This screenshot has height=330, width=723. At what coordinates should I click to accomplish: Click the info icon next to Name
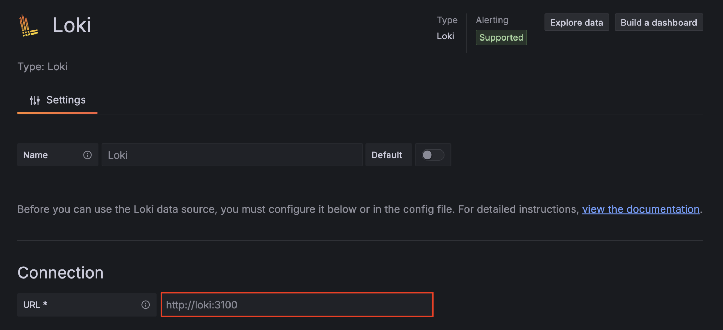coord(87,155)
